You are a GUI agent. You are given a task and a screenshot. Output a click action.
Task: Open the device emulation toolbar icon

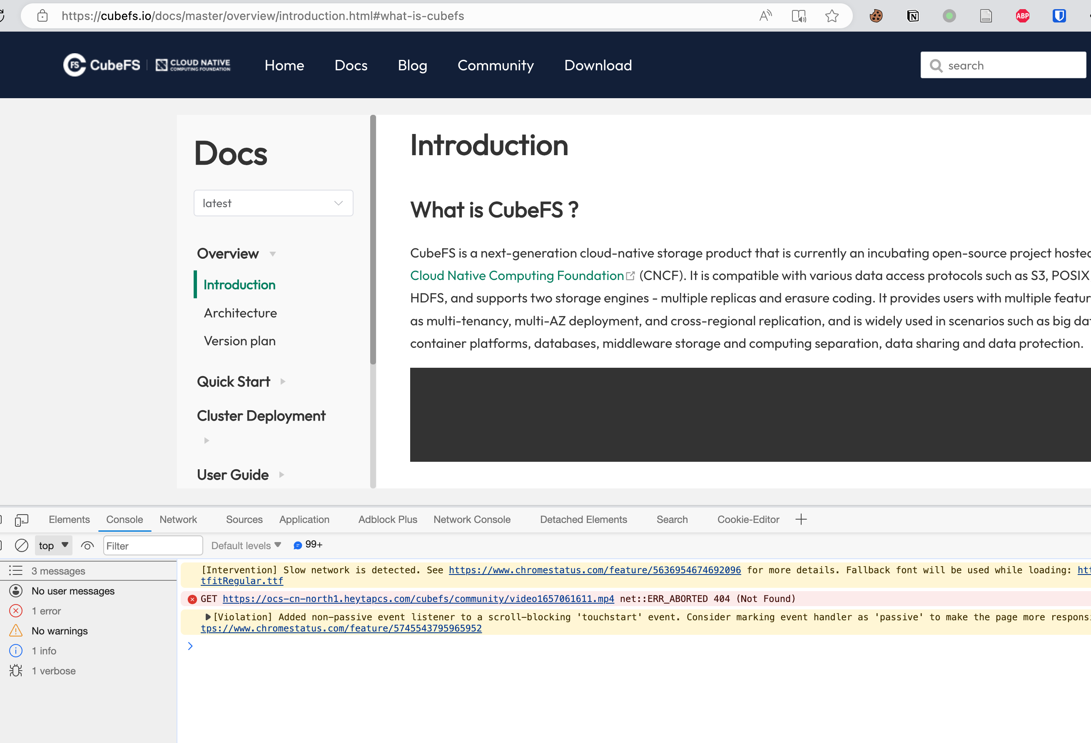pyautogui.click(x=21, y=520)
